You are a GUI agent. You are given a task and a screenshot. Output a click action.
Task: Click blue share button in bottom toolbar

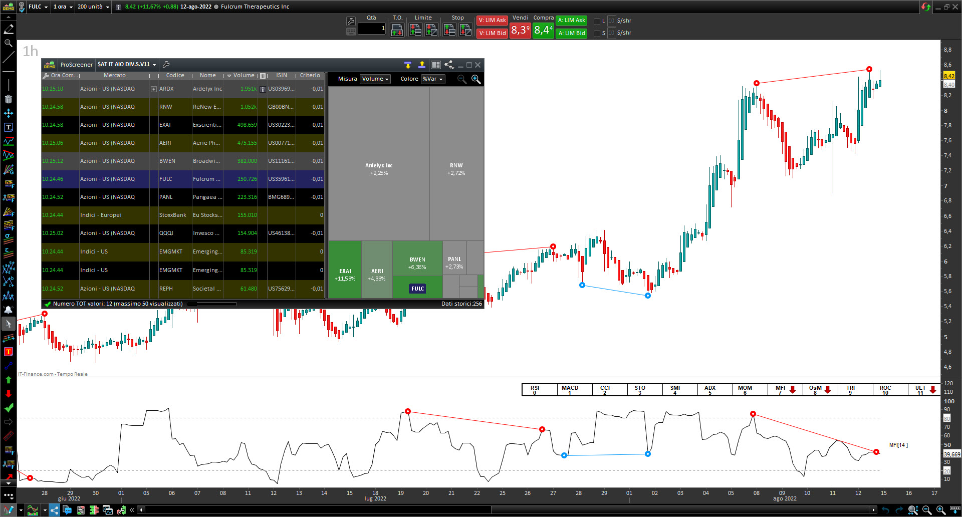point(54,510)
